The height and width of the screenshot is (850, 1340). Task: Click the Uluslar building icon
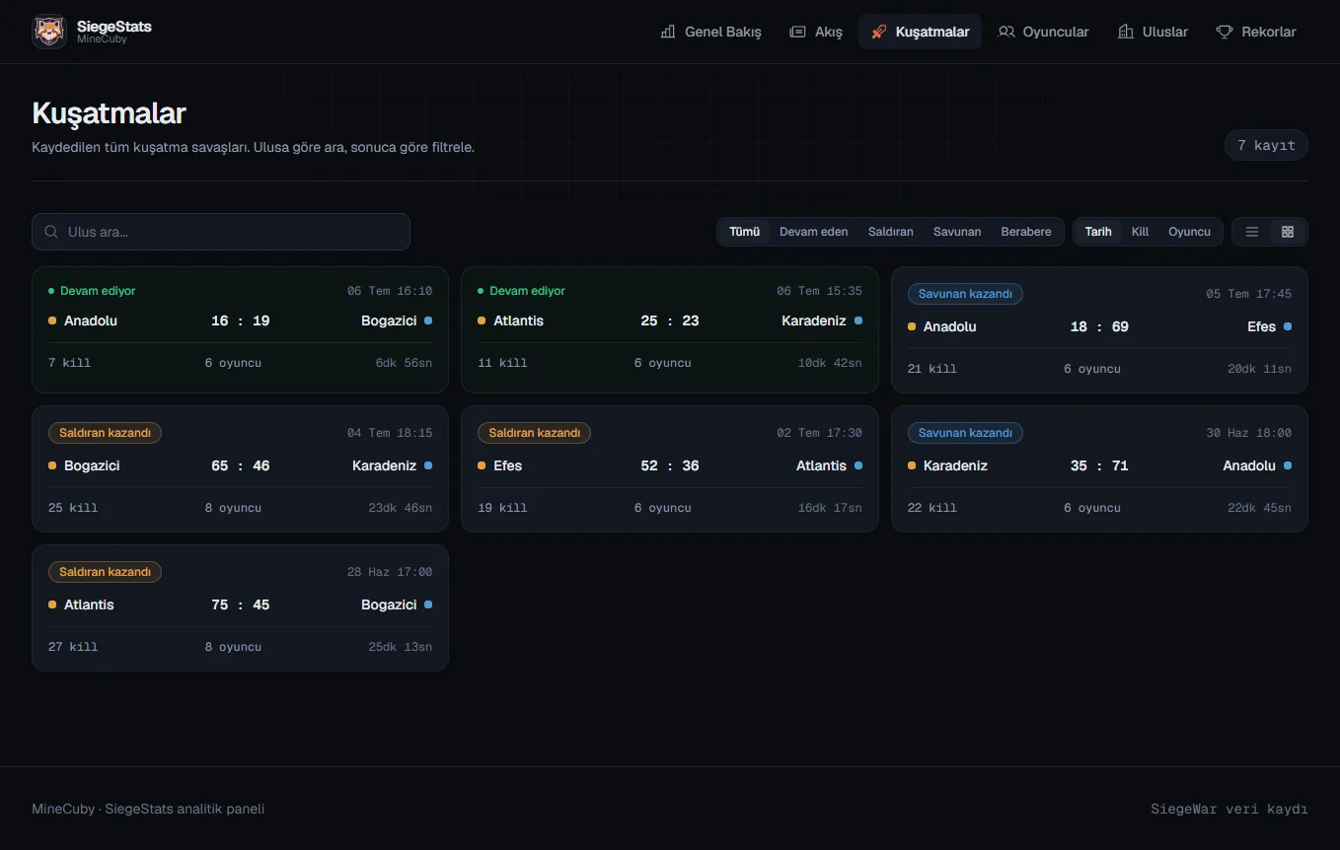click(x=1126, y=32)
